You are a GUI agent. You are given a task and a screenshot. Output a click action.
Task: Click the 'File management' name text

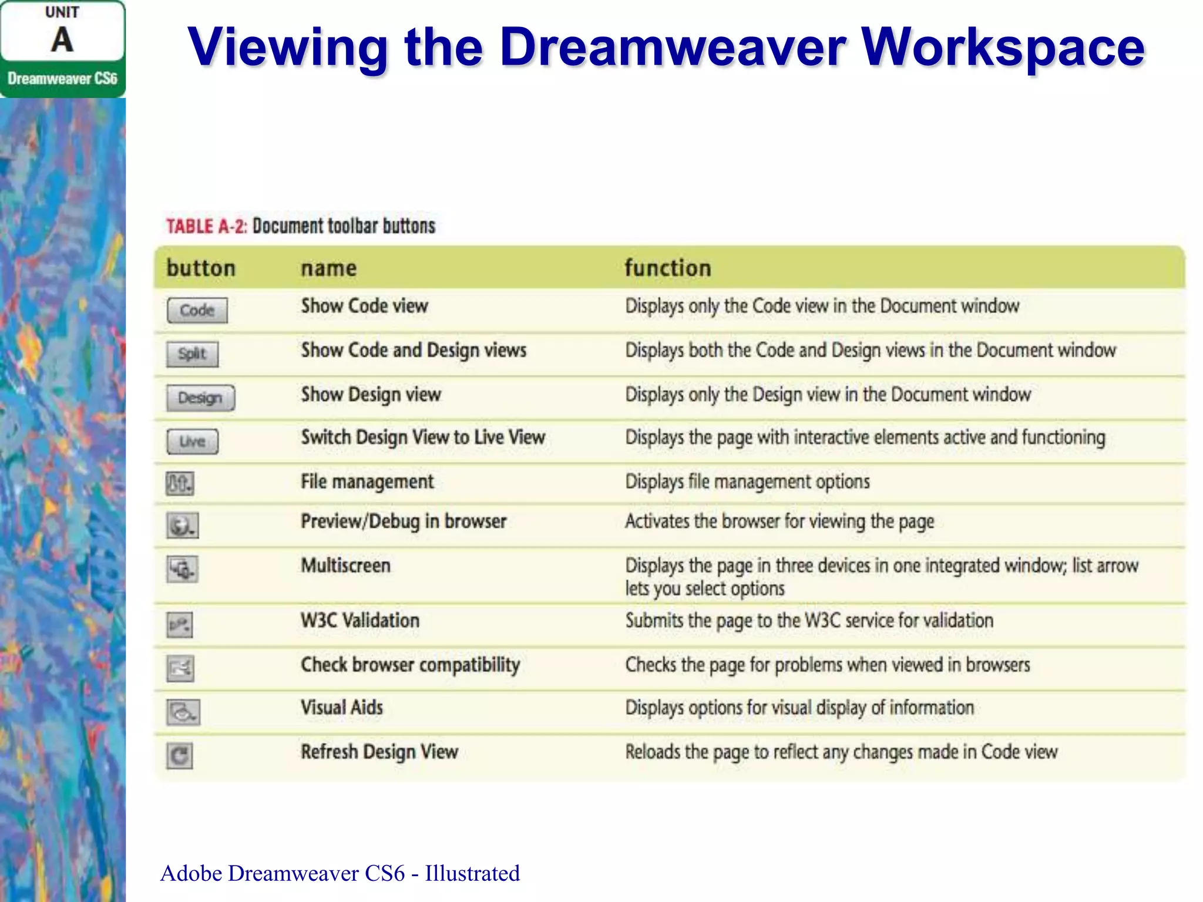point(368,482)
